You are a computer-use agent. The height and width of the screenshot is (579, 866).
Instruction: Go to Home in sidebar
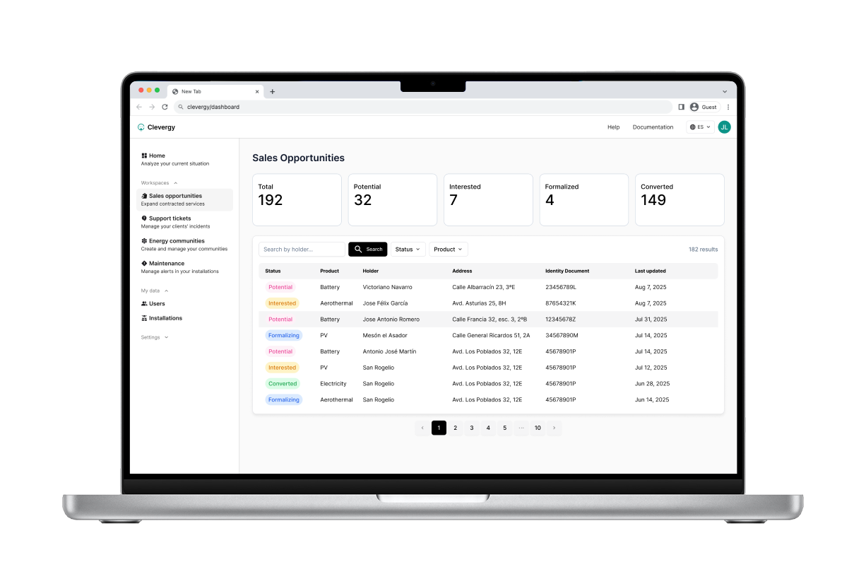click(x=184, y=159)
